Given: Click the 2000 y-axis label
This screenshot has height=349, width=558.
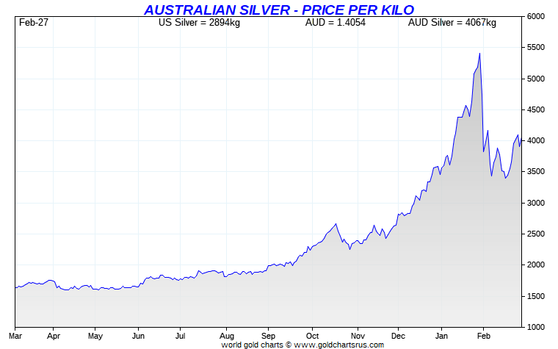Looking at the screenshot, I should 535,265.
